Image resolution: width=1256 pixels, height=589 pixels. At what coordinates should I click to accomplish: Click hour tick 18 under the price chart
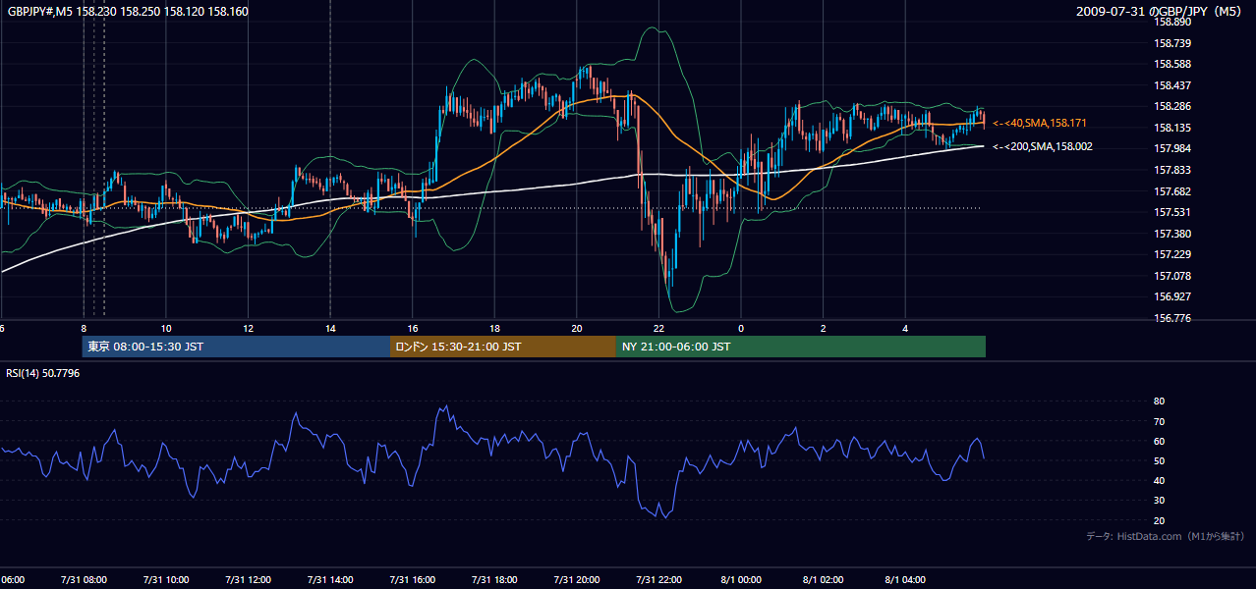coord(494,328)
